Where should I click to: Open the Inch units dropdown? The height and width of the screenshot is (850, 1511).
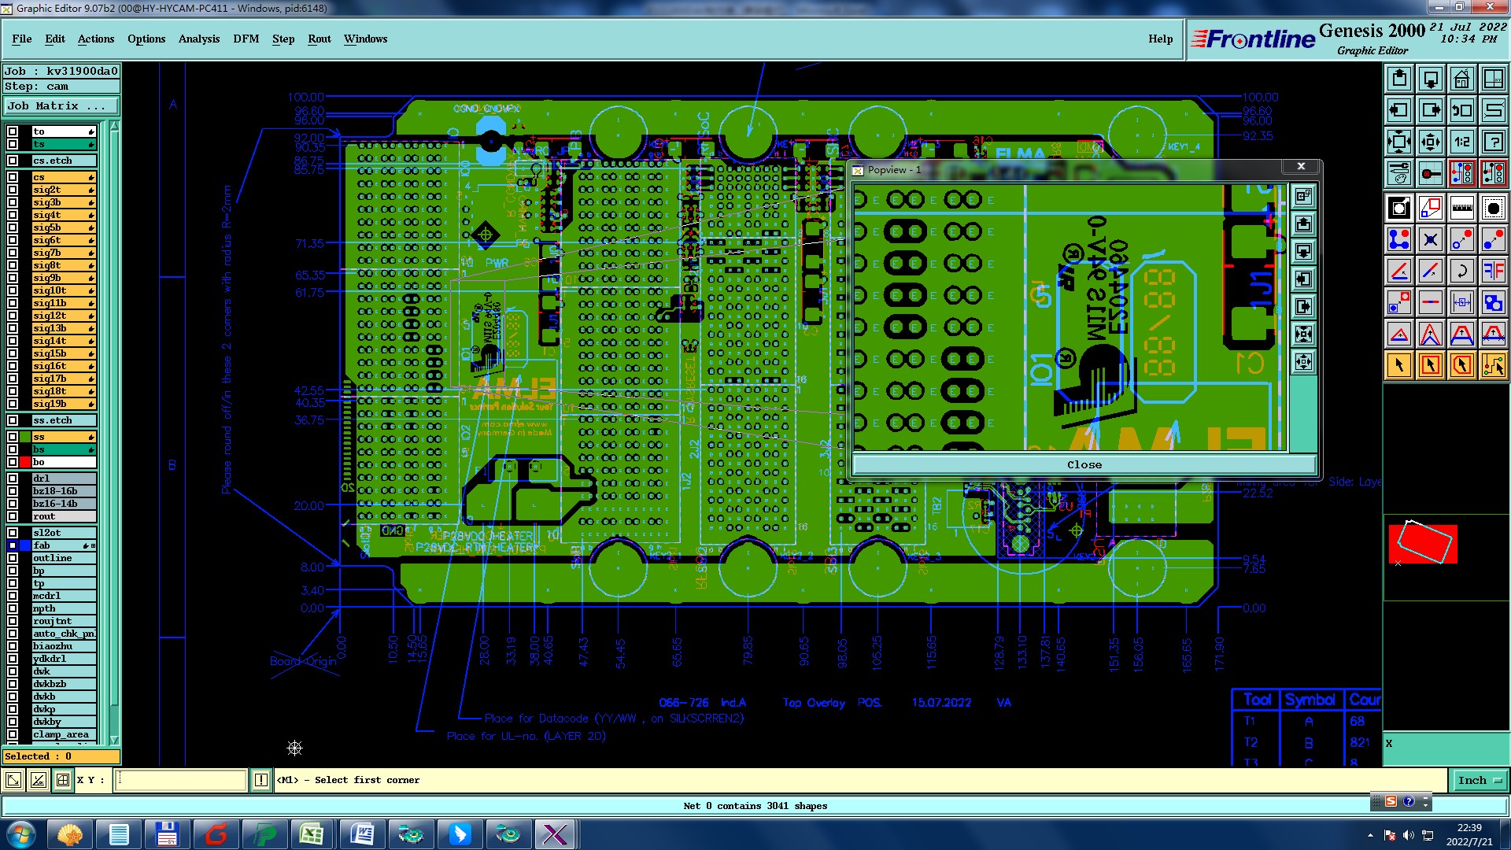(x=1480, y=780)
